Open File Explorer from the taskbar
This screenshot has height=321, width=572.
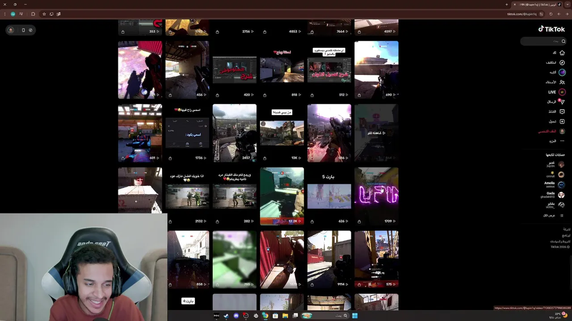[285, 316]
